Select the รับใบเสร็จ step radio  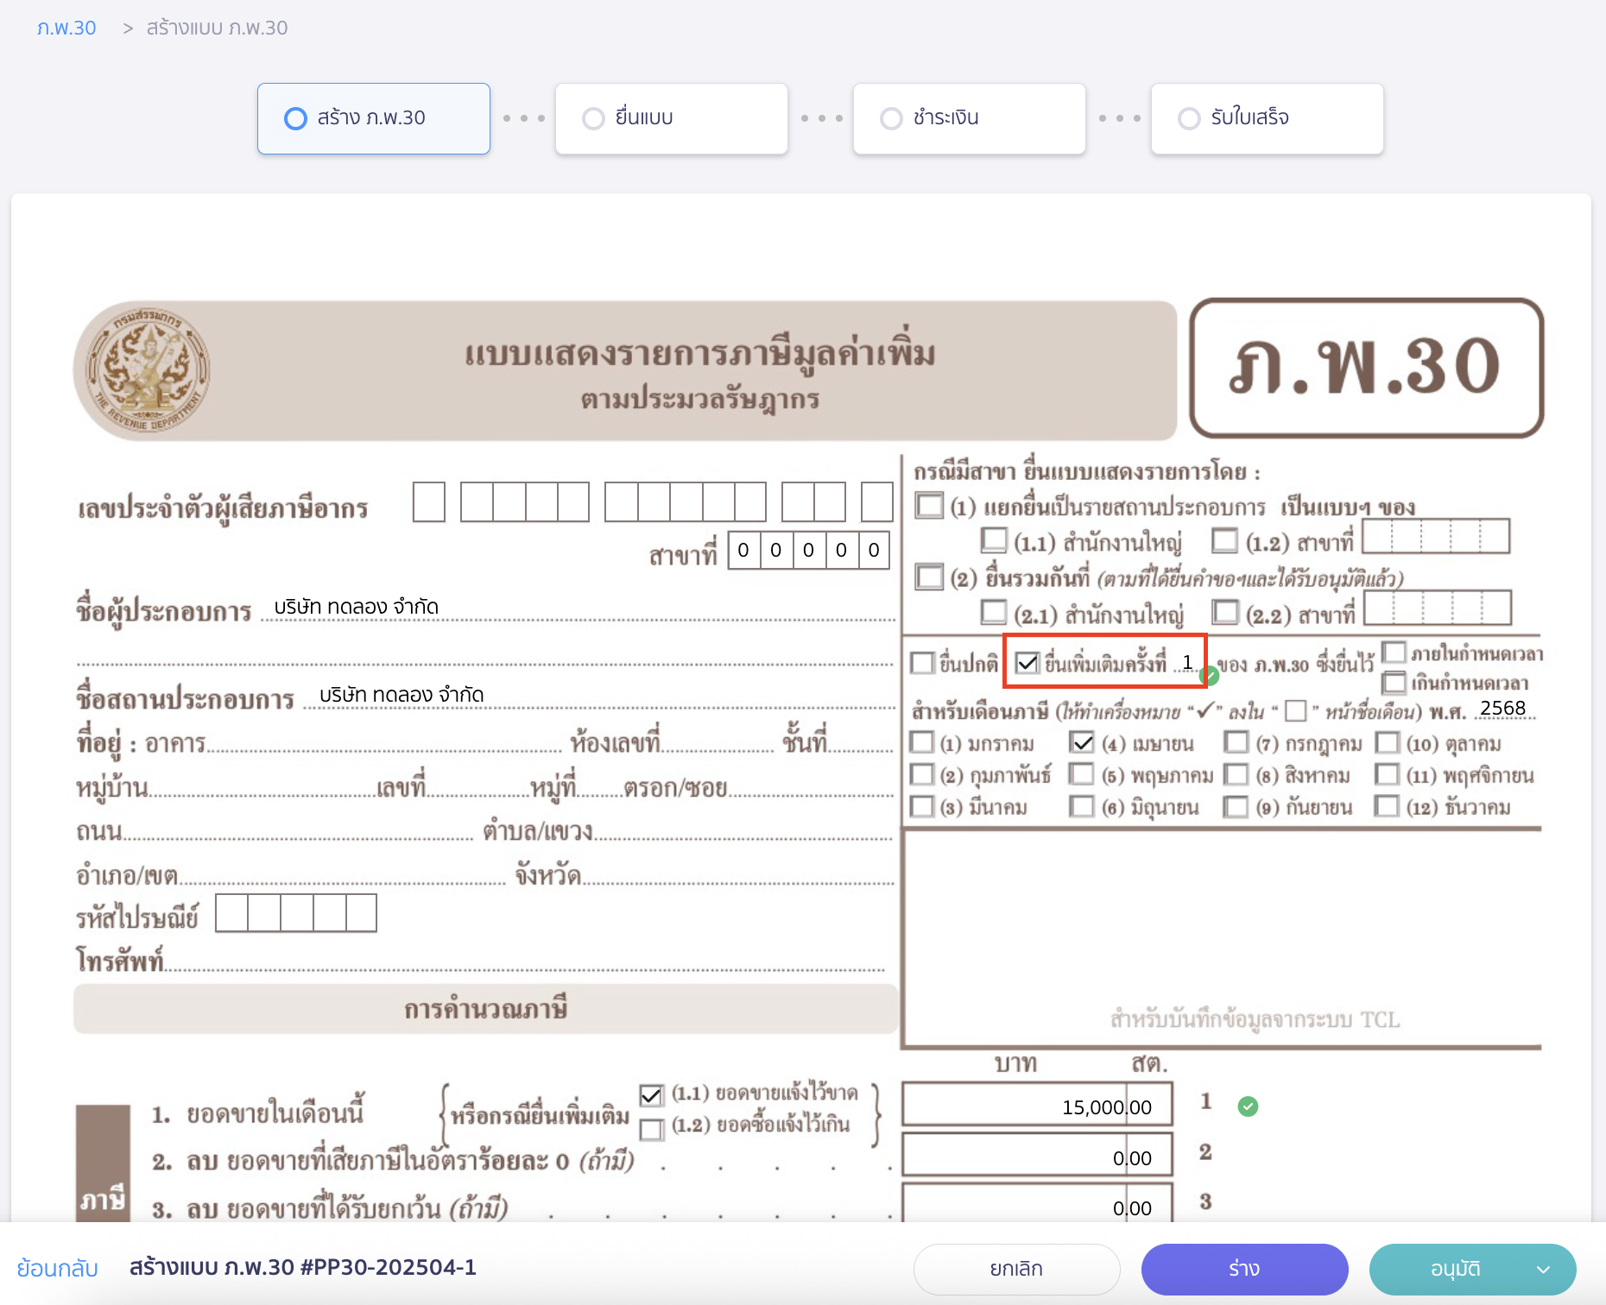[x=1189, y=118]
